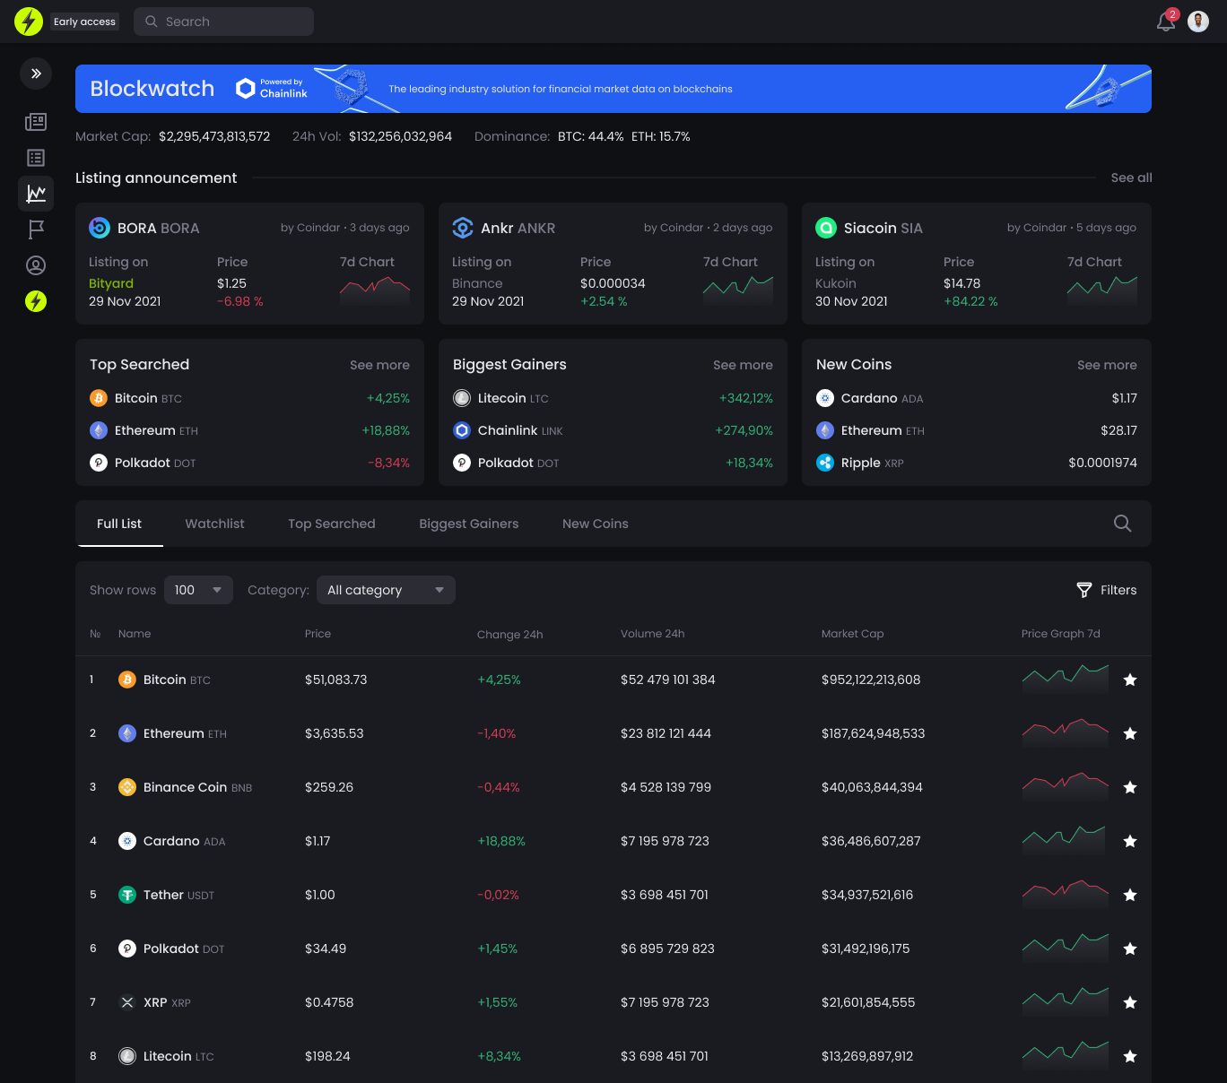Click the search magnifier in the tab bar
The height and width of the screenshot is (1083, 1227).
(x=1122, y=524)
